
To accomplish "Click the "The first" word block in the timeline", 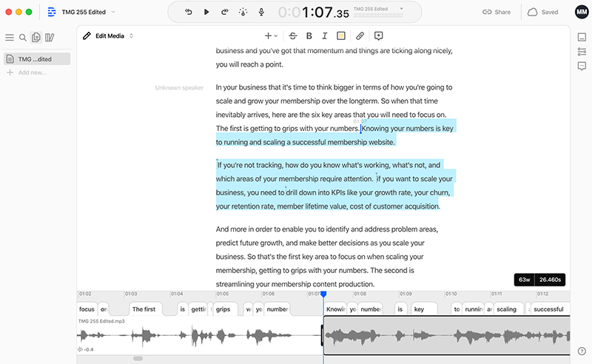I will point(144,309).
